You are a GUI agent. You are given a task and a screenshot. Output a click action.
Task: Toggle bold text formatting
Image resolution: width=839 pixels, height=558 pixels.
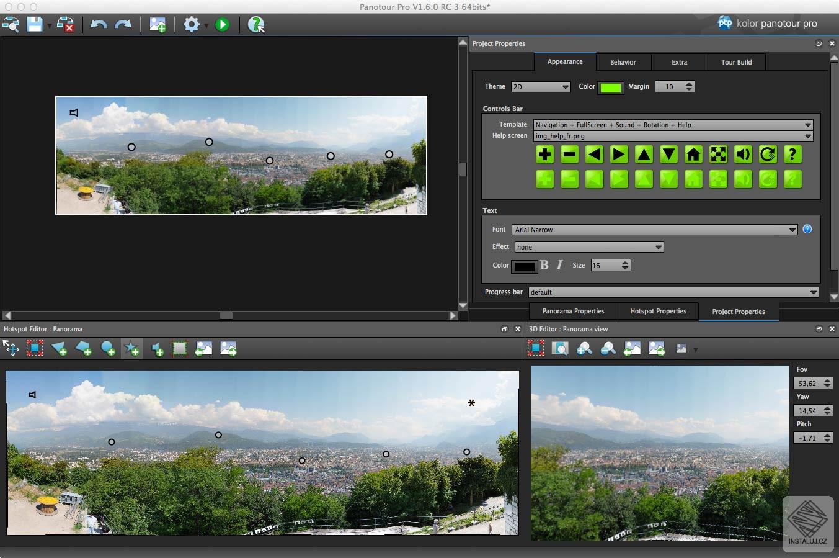pos(543,265)
